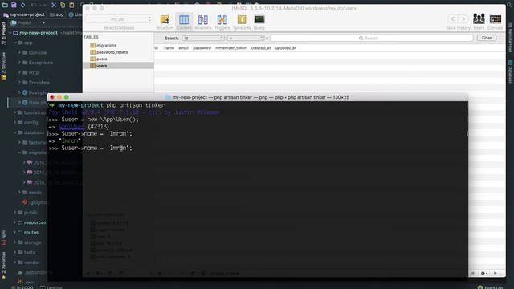This screenshot has width=514, height=289.
Task: Sort by the name column header
Action: (169, 48)
